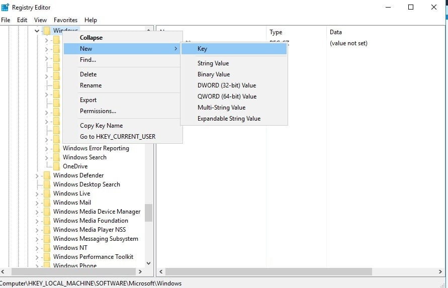Click the Windows Defender folder icon
The width and height of the screenshot is (448, 288).
pos(47,175)
